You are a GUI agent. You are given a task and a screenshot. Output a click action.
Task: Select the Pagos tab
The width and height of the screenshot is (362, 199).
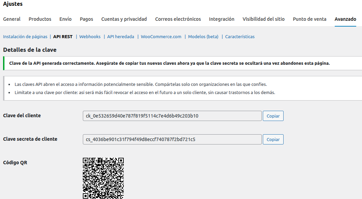click(x=86, y=19)
